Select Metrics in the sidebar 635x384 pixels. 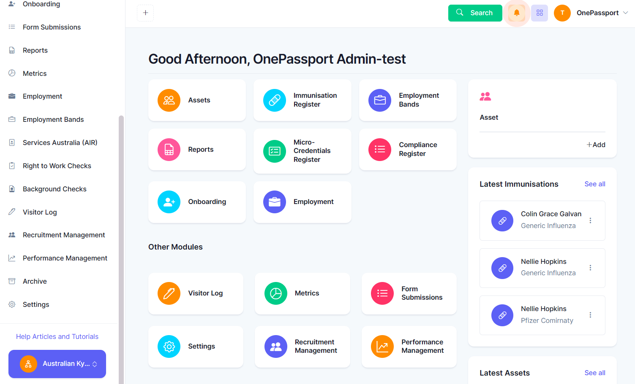pos(35,73)
